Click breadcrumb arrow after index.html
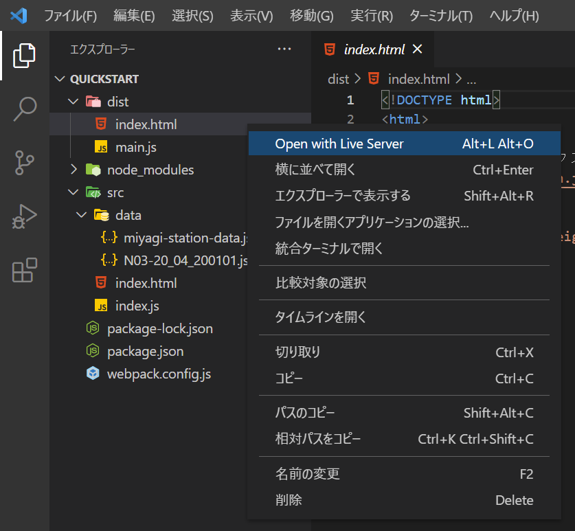This screenshot has width=575, height=531. point(458,78)
